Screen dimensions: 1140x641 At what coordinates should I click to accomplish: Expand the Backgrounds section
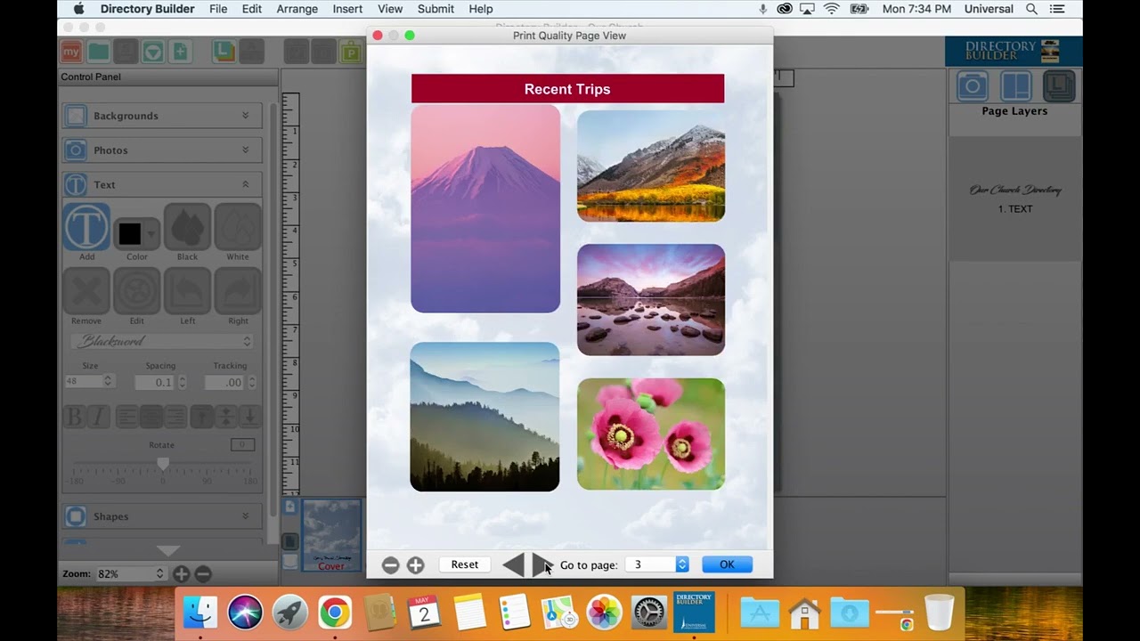click(x=245, y=116)
